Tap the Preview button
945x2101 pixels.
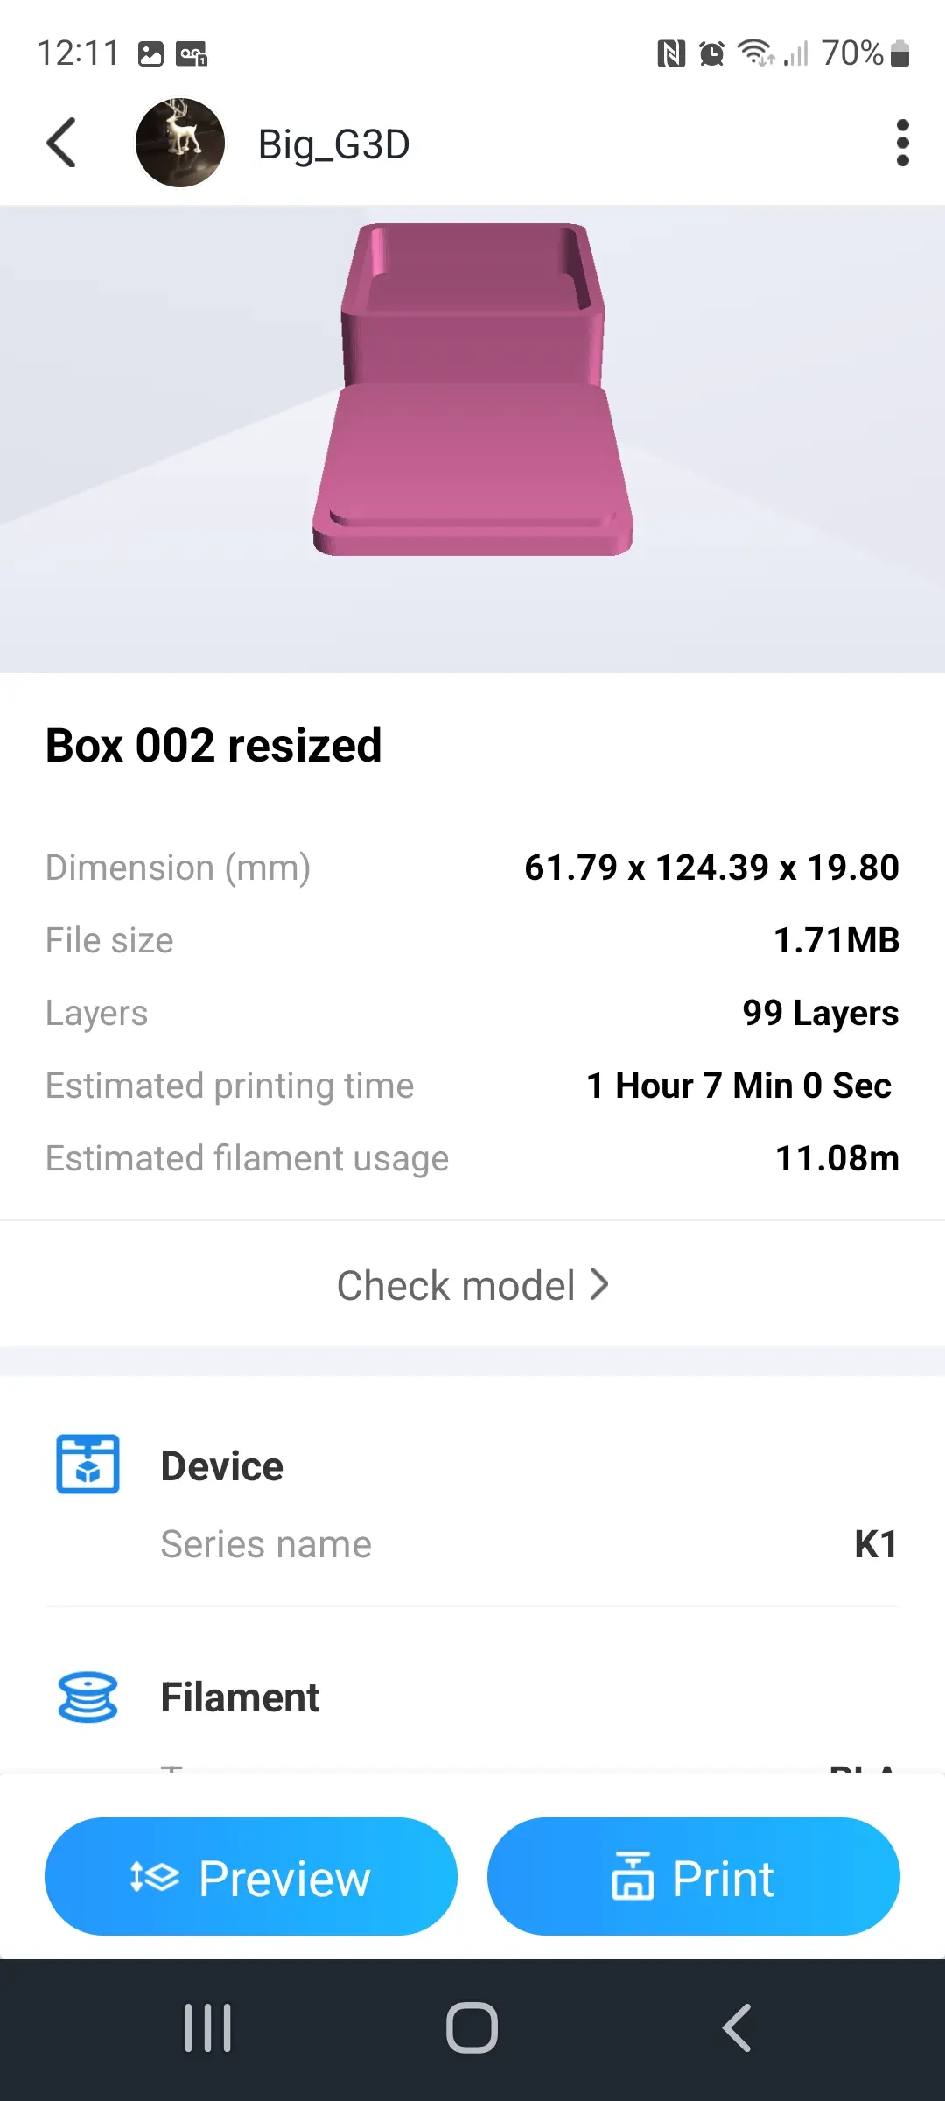click(x=251, y=1877)
